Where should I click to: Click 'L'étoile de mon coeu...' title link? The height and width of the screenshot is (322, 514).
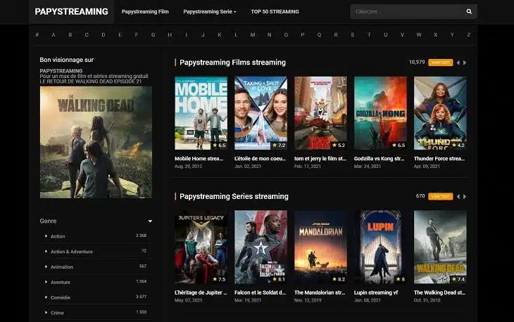(260, 159)
